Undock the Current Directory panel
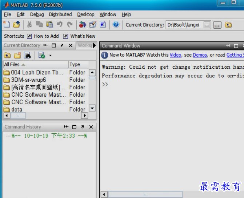The width and height of the screenshot is (244, 198). [62, 45]
